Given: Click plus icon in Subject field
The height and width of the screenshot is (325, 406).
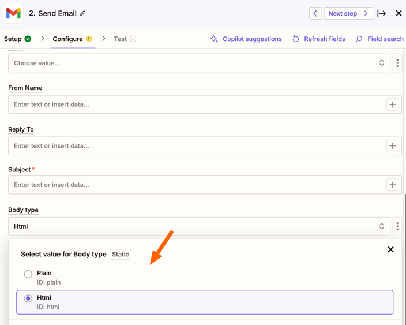Looking at the screenshot, I should (x=392, y=185).
